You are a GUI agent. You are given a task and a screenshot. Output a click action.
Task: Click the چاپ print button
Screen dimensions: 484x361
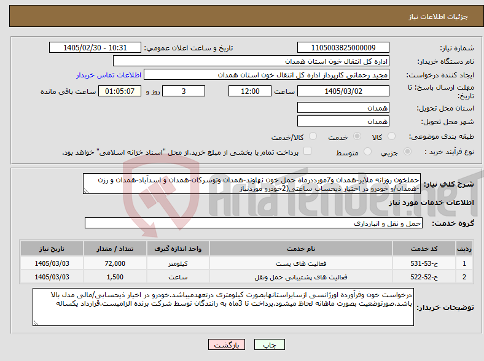270,344
